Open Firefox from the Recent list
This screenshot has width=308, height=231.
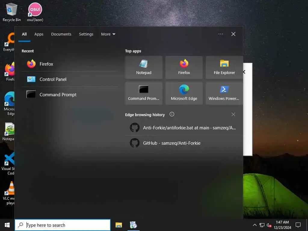click(70, 64)
